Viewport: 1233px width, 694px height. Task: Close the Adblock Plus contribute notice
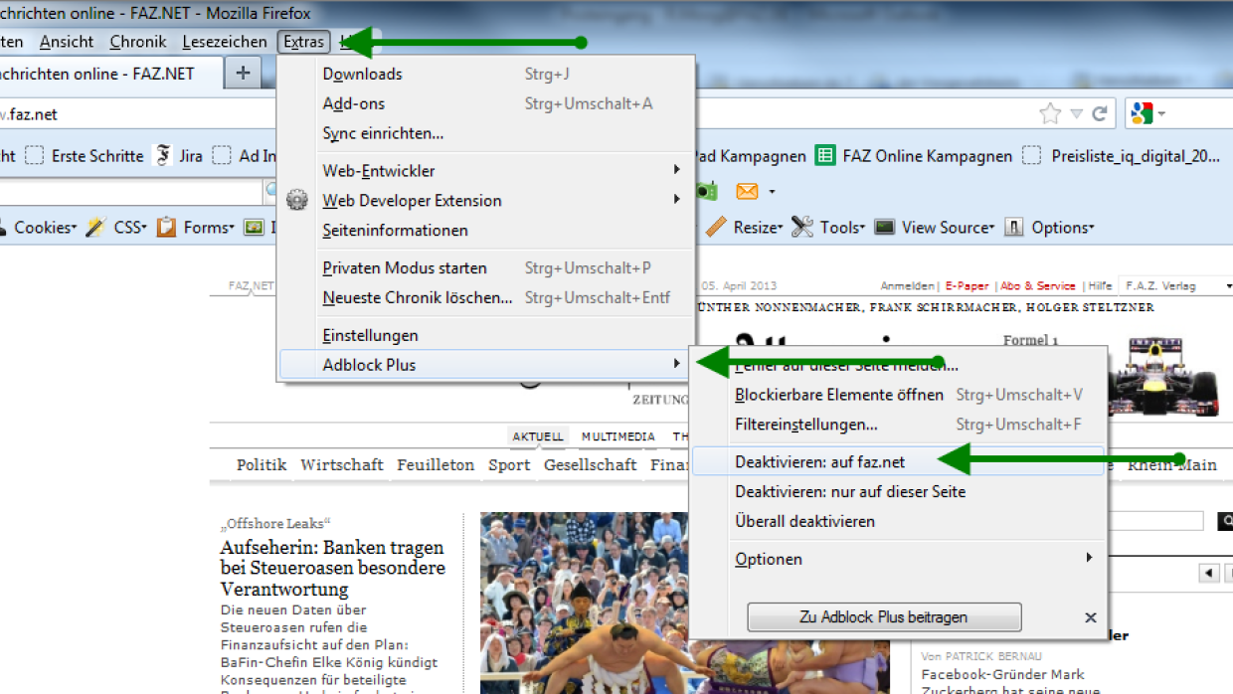(1091, 617)
